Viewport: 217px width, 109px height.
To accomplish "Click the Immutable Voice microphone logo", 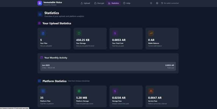I will [x=40, y=3].
